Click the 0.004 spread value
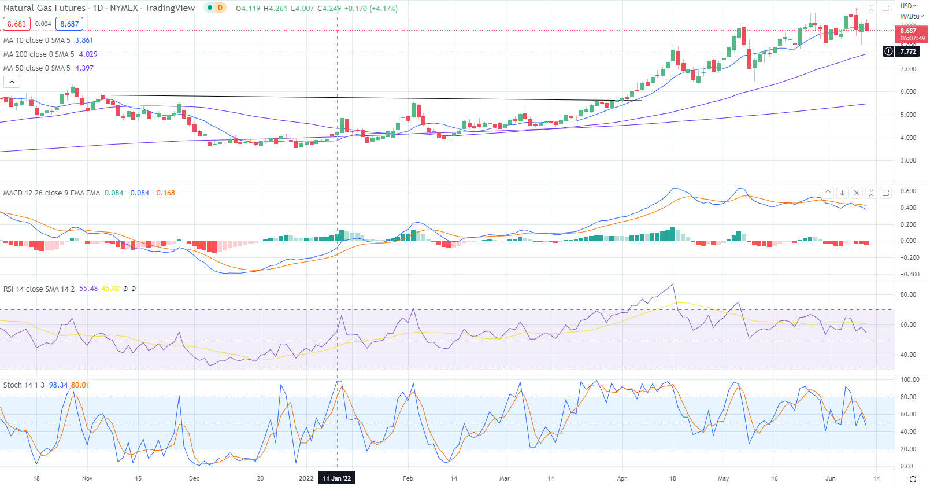This screenshot has width=930, height=487. (43, 24)
